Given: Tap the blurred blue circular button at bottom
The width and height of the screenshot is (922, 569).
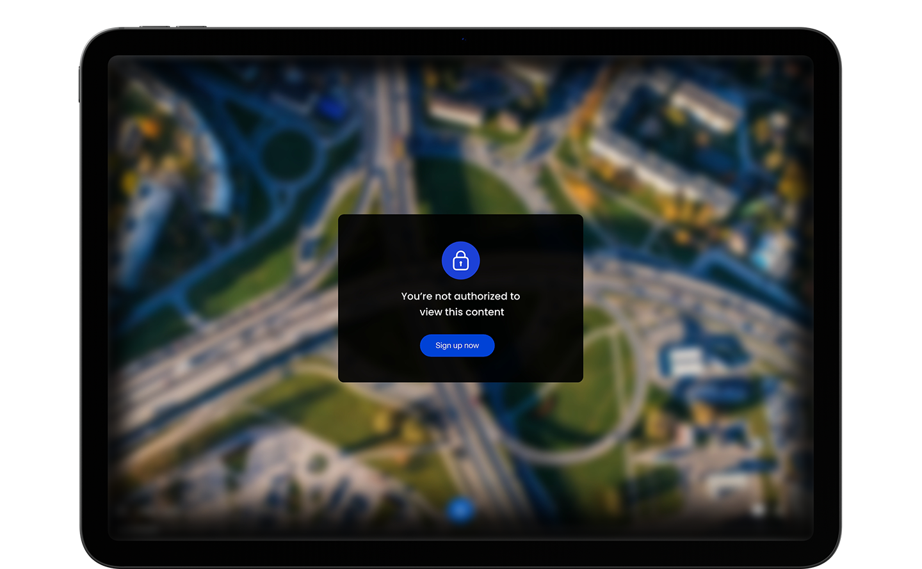Looking at the screenshot, I should (460, 510).
